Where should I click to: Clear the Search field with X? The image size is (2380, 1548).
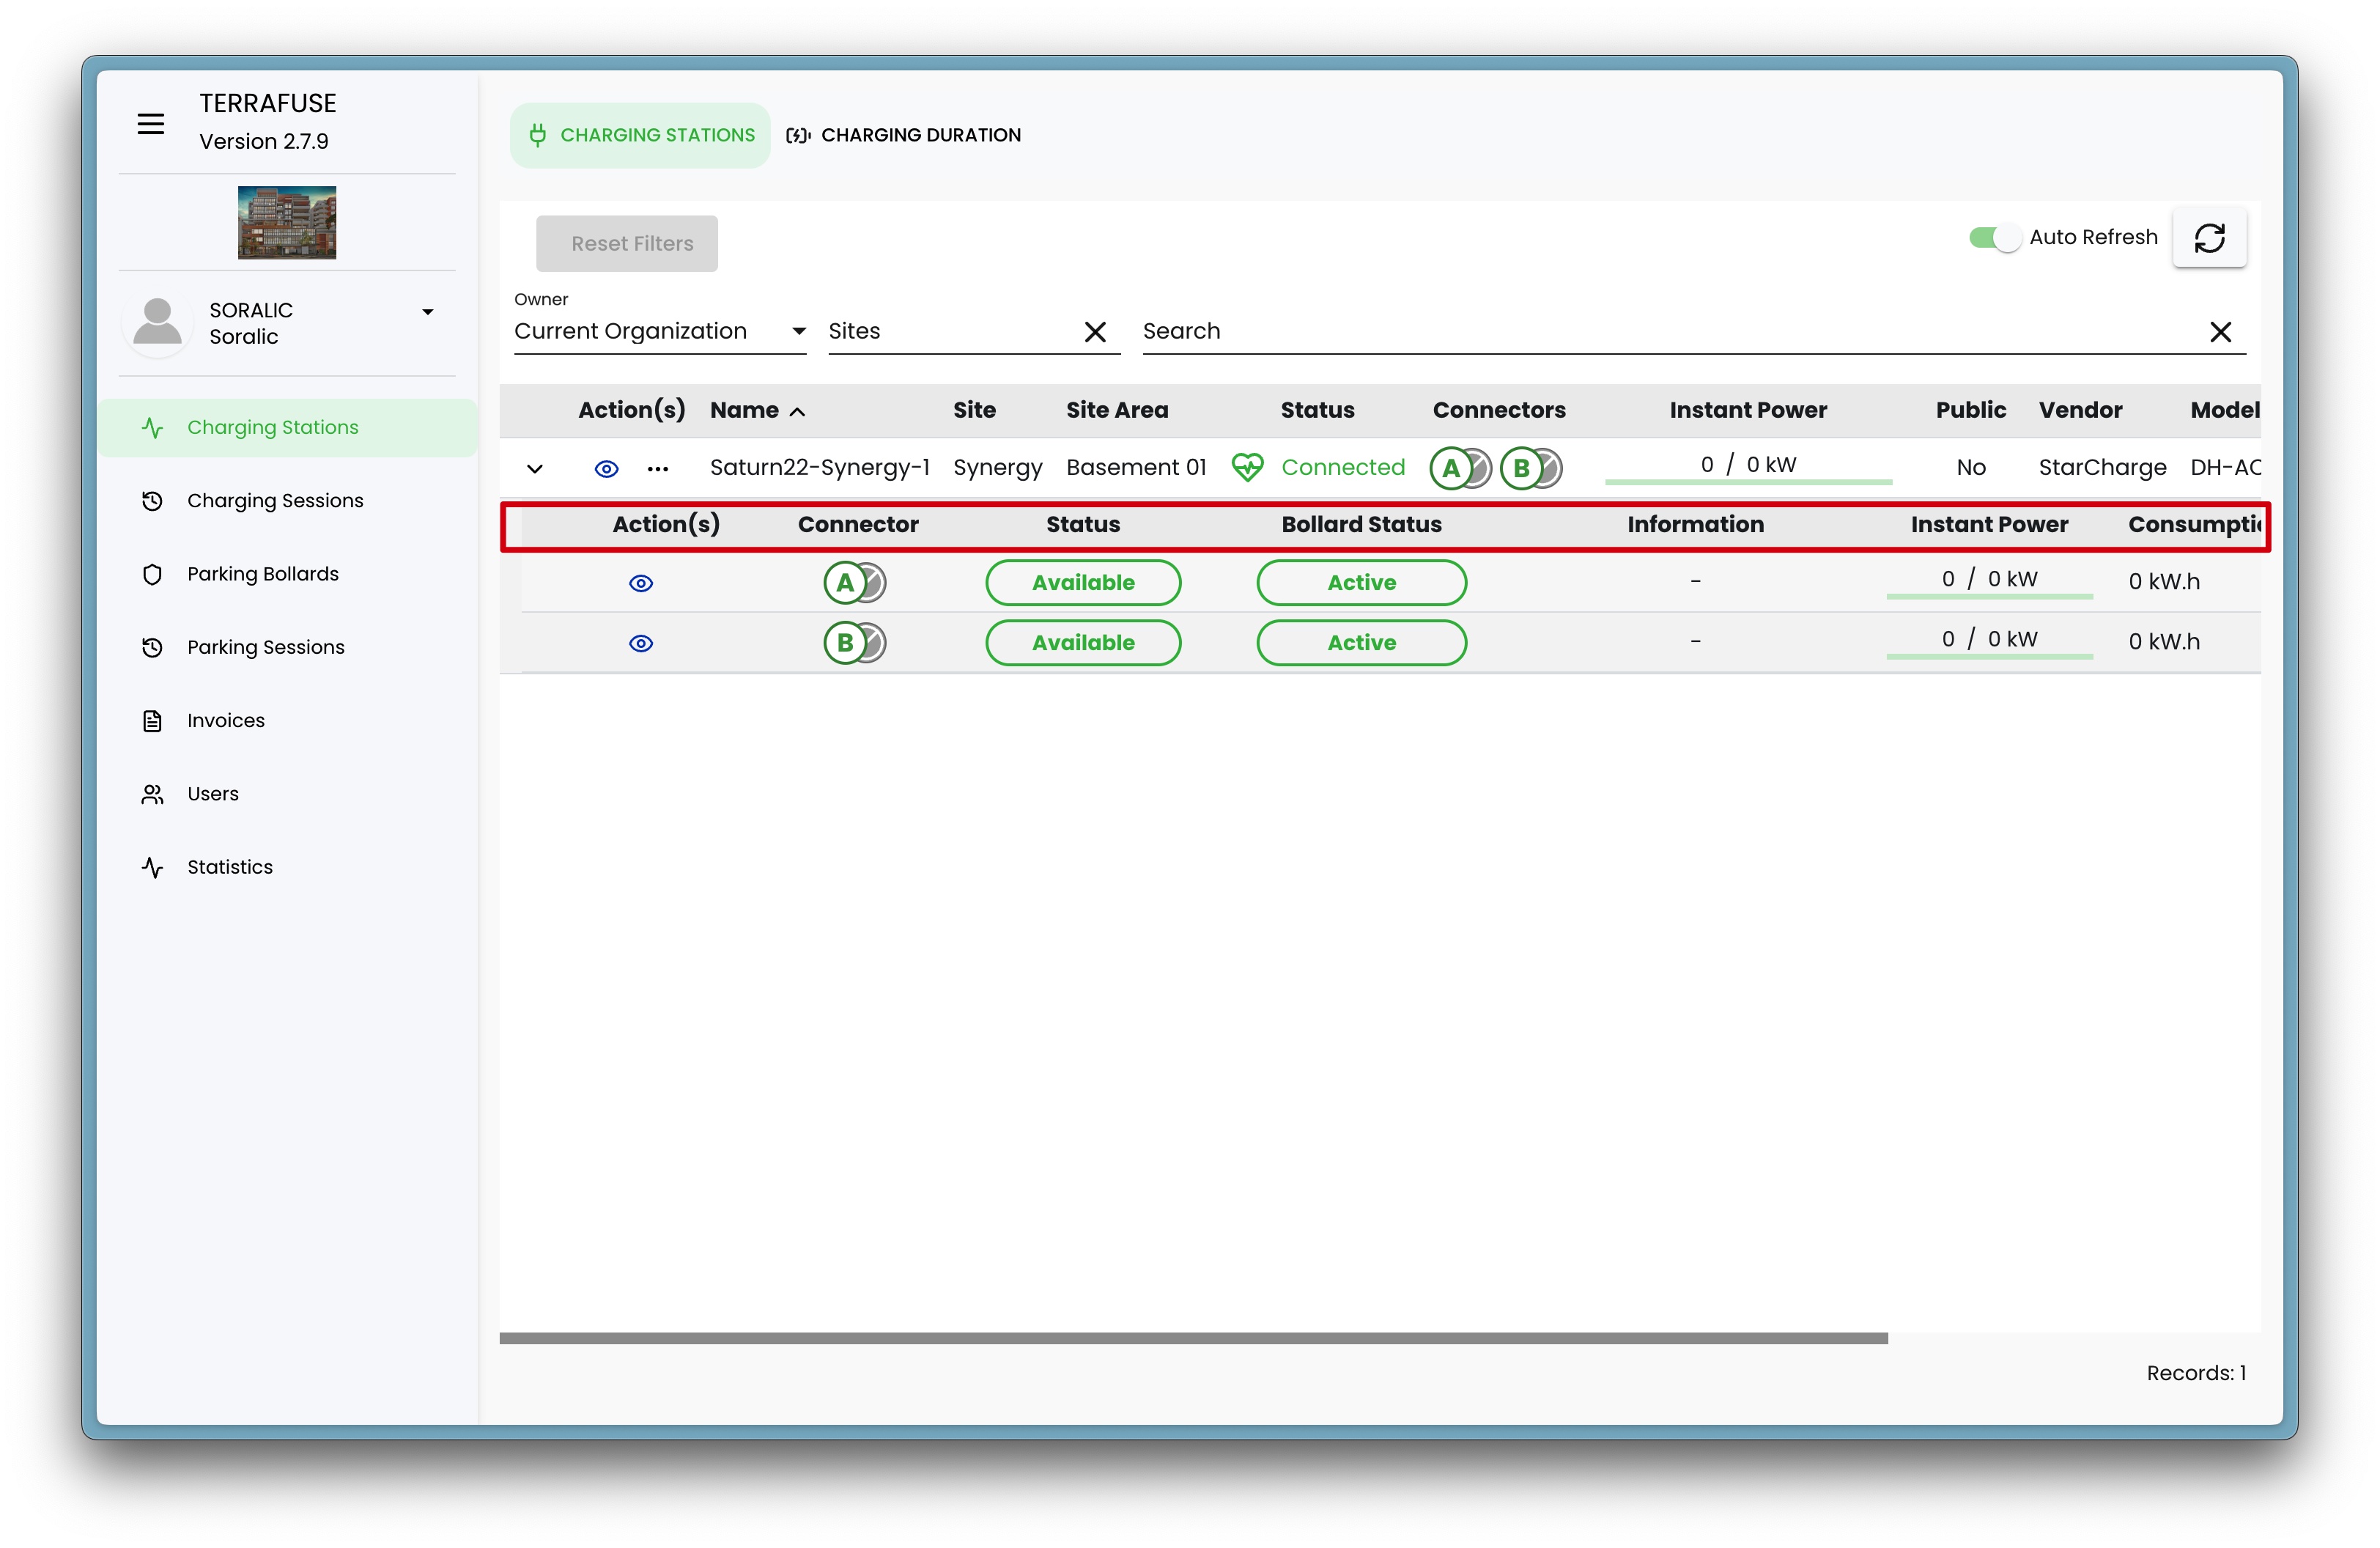(x=2220, y=332)
